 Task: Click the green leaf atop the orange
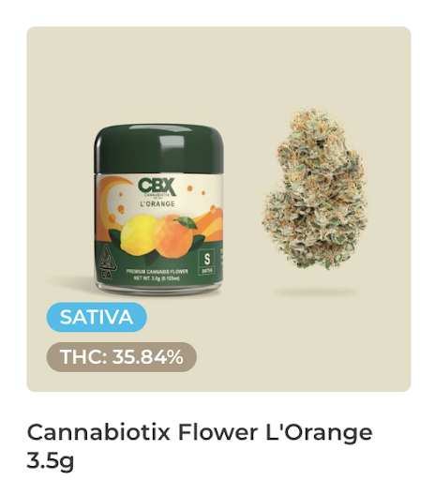click(x=186, y=222)
